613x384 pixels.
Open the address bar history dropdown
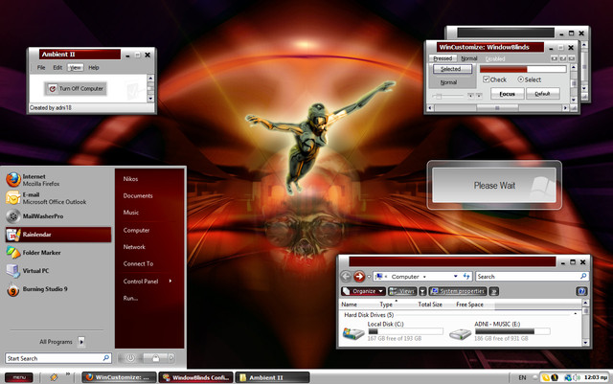(456, 276)
